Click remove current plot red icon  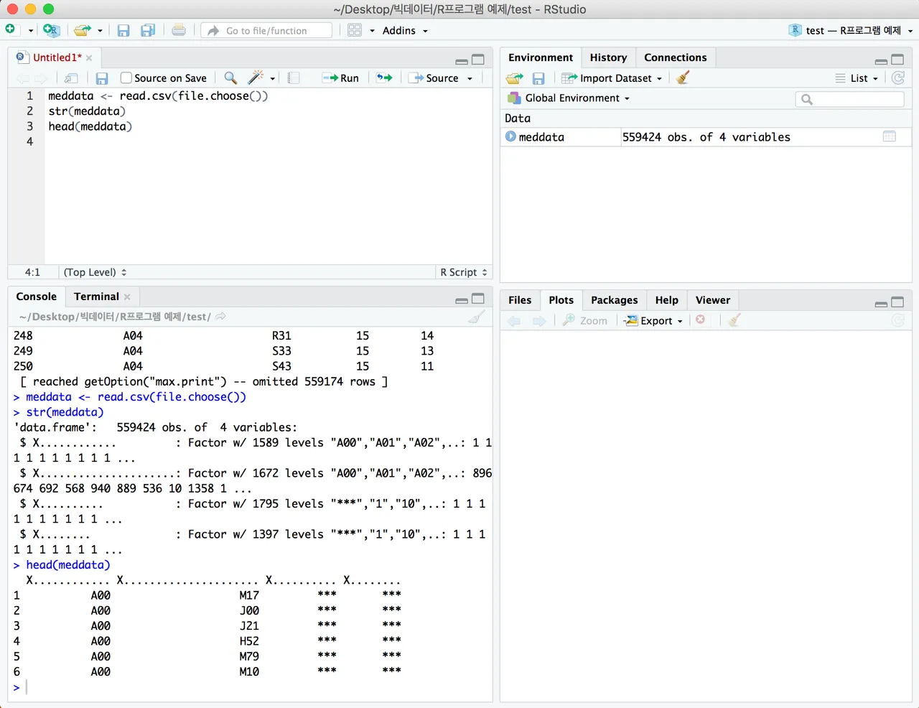701,320
